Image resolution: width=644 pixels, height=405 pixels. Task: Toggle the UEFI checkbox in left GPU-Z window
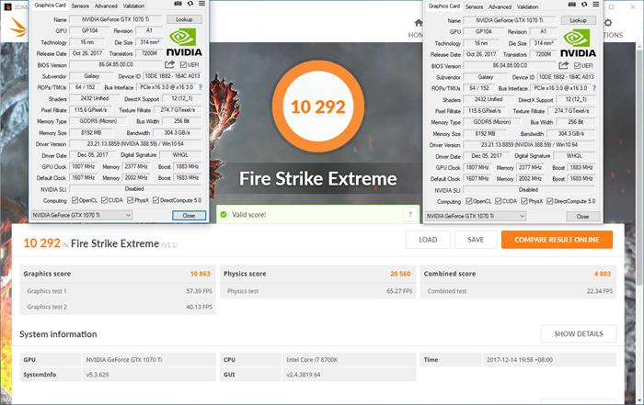point(182,65)
